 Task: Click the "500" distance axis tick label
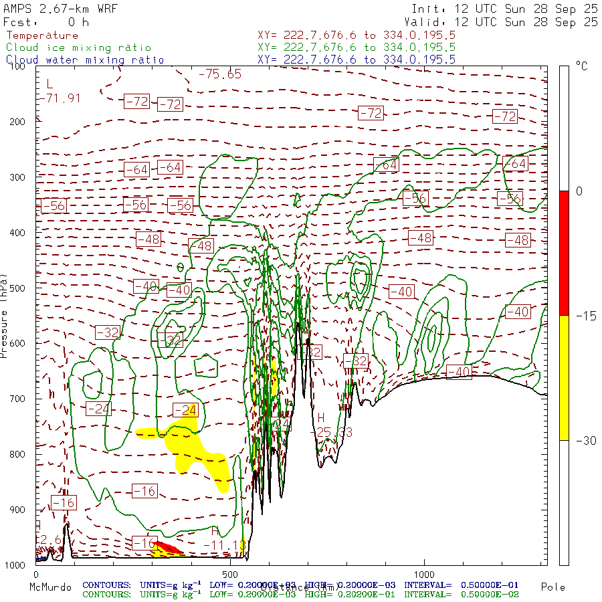(229, 575)
